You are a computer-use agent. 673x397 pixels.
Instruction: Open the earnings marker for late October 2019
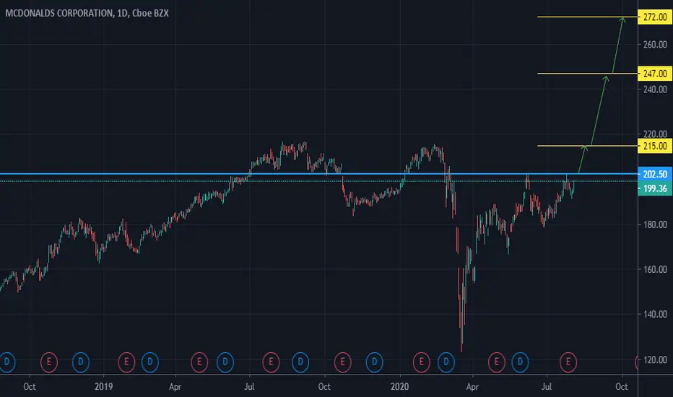tap(342, 362)
